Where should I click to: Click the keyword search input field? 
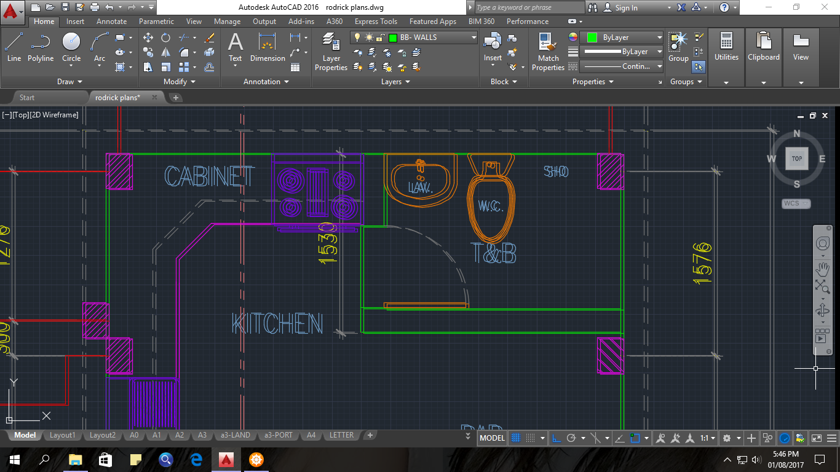coord(529,7)
